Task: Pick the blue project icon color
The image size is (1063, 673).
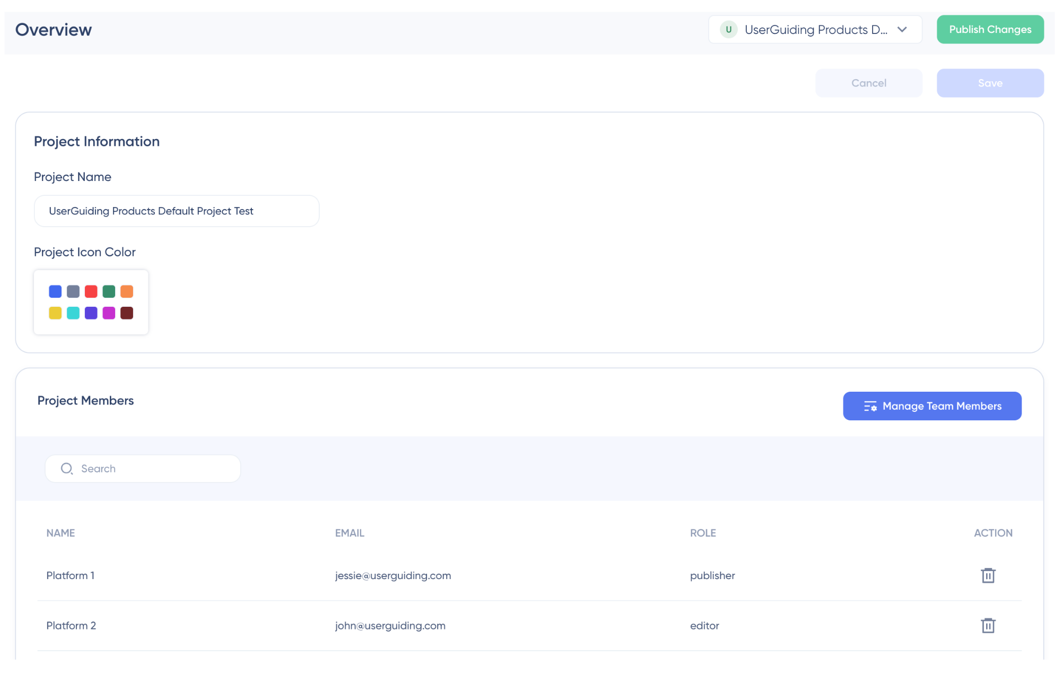Action: click(55, 291)
